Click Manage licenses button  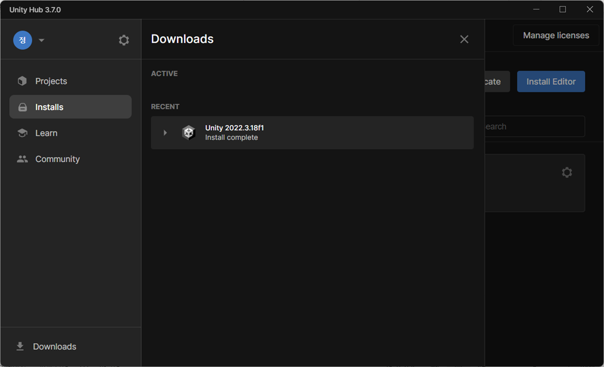point(556,35)
